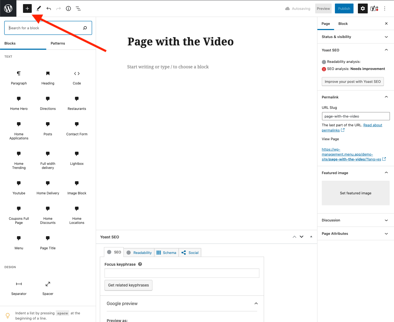Move Yoast SEO metabox up
394x322 pixels.
coord(294,237)
